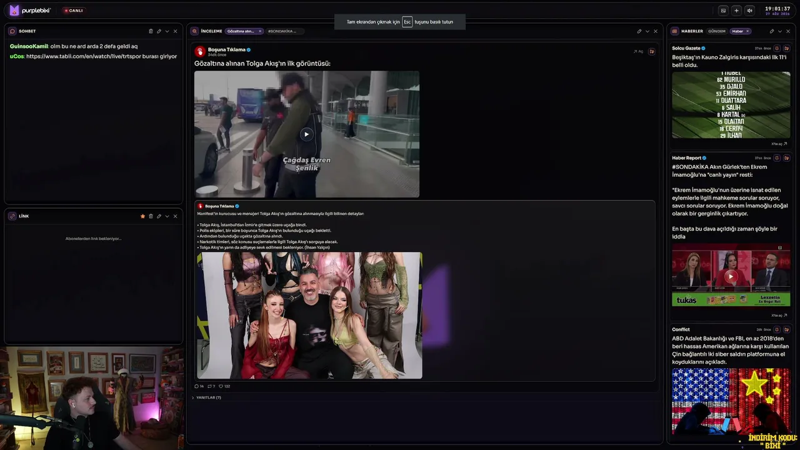Close the İNCELEME panel

(x=655, y=31)
